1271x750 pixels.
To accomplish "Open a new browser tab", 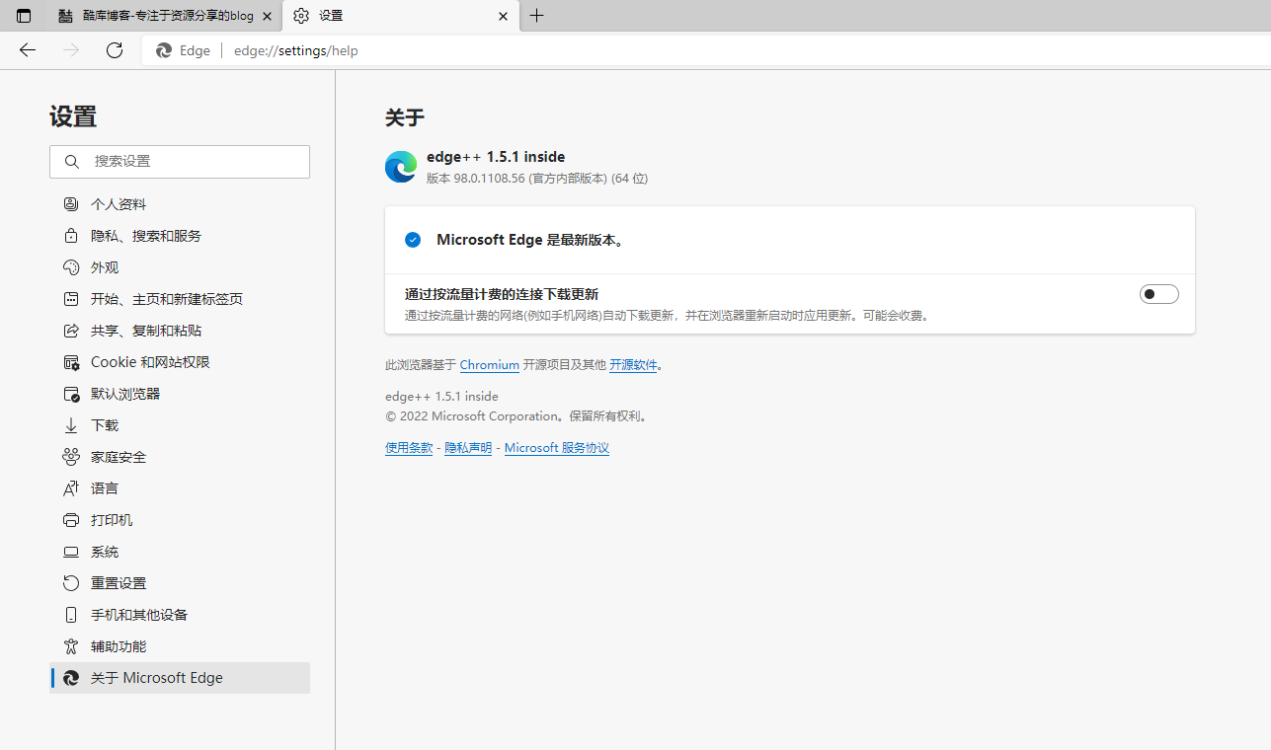I will click(x=537, y=16).
